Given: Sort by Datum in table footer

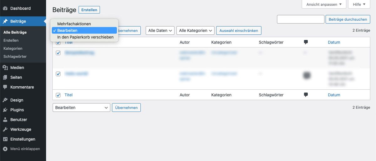Looking at the screenshot, I should (334, 95).
